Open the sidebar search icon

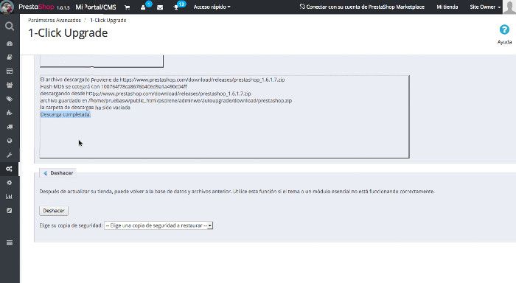click(x=10, y=26)
